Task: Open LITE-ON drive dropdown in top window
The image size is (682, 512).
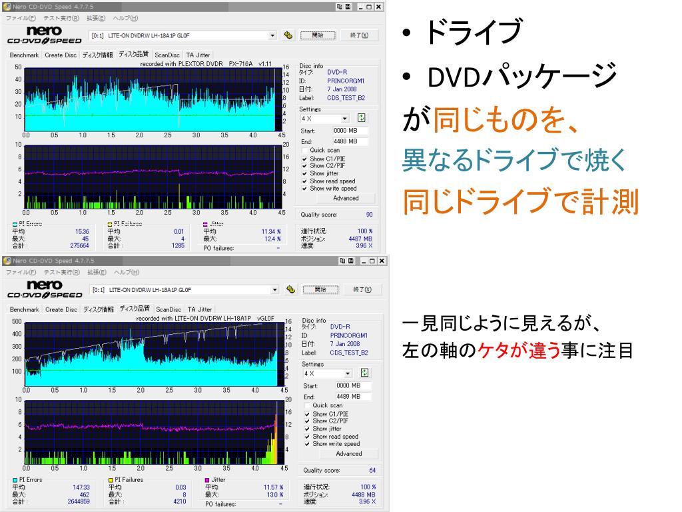Action: (272, 35)
